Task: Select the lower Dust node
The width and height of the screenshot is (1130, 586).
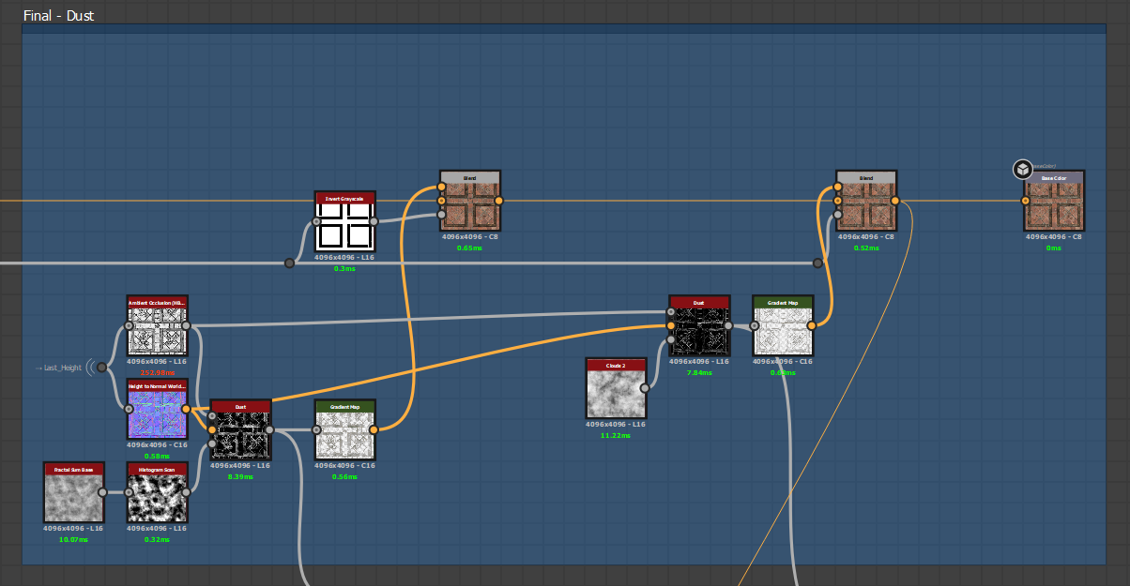Action: [x=239, y=431]
